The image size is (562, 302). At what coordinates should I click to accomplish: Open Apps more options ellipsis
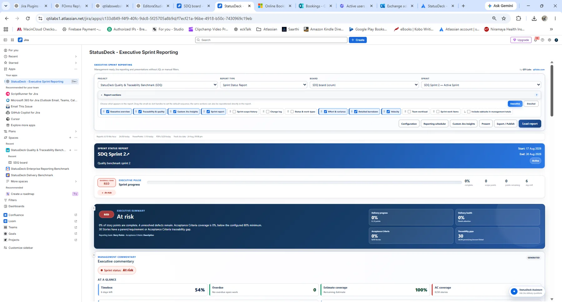[x=76, y=69]
